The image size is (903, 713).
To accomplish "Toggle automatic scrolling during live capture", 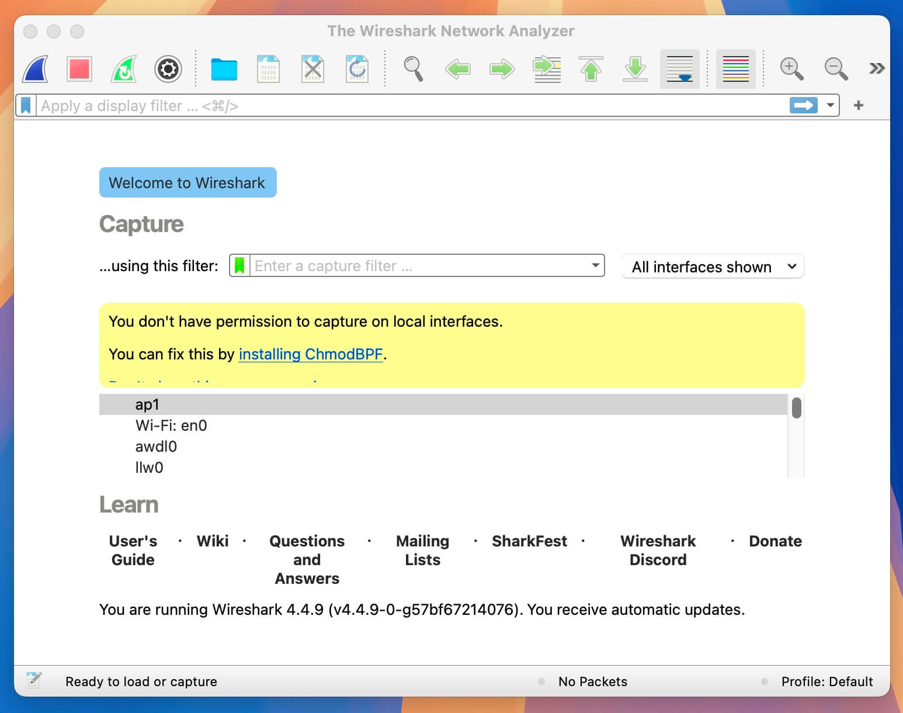I will click(679, 68).
